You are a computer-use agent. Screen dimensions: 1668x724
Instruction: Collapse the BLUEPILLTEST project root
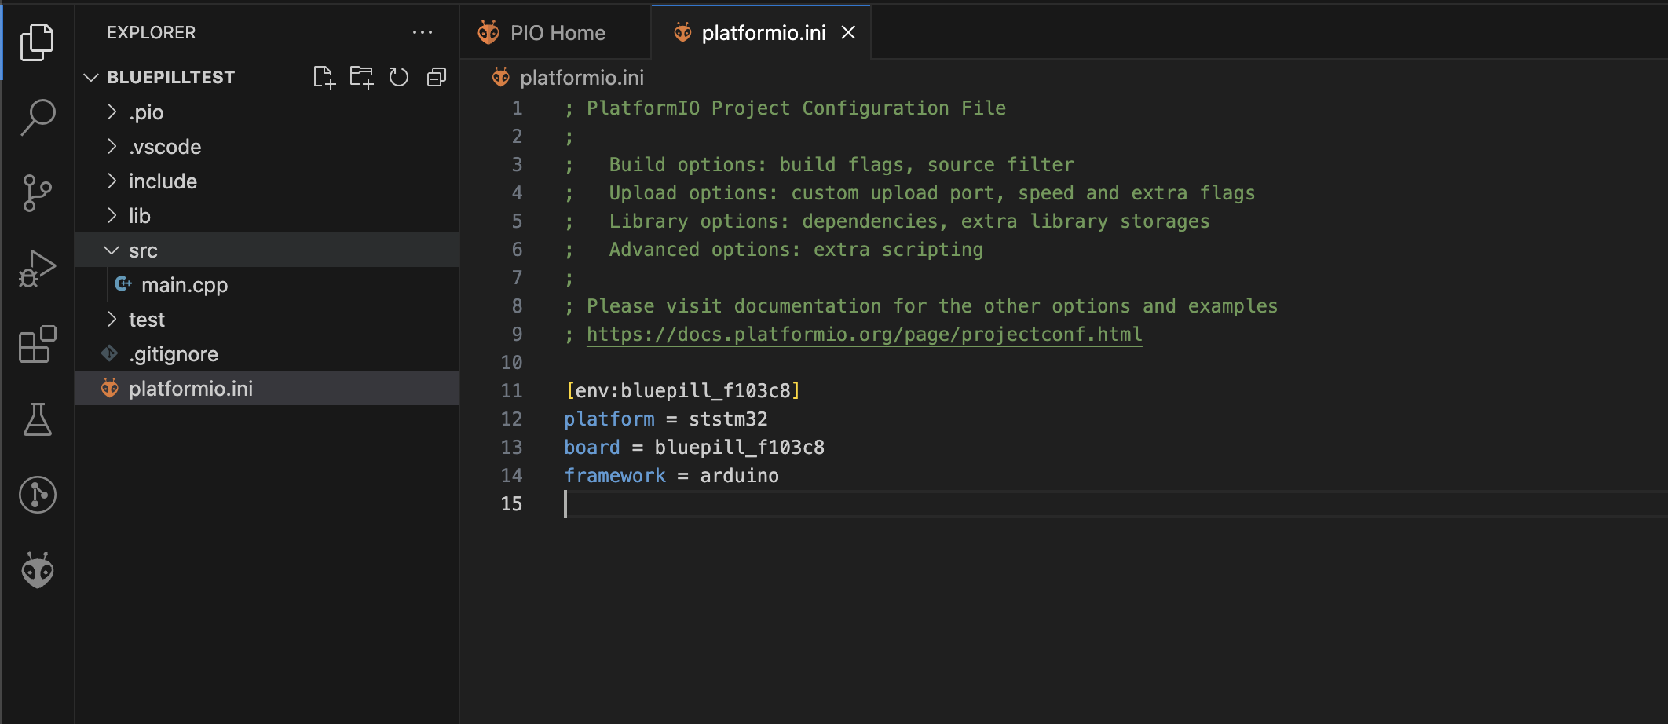170,77
